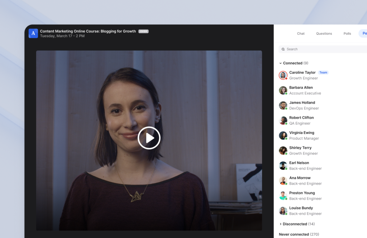Open the Questions tab
This screenshot has height=238, width=367.
[x=324, y=33]
